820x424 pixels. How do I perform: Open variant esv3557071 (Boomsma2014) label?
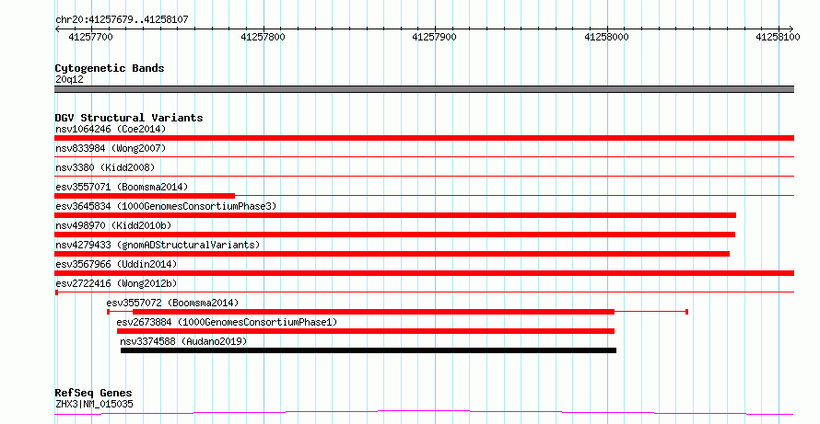tap(122, 187)
